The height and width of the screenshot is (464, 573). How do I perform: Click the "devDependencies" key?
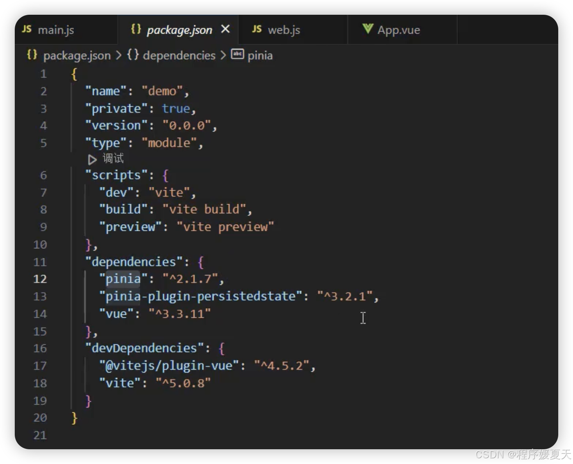[144, 348]
